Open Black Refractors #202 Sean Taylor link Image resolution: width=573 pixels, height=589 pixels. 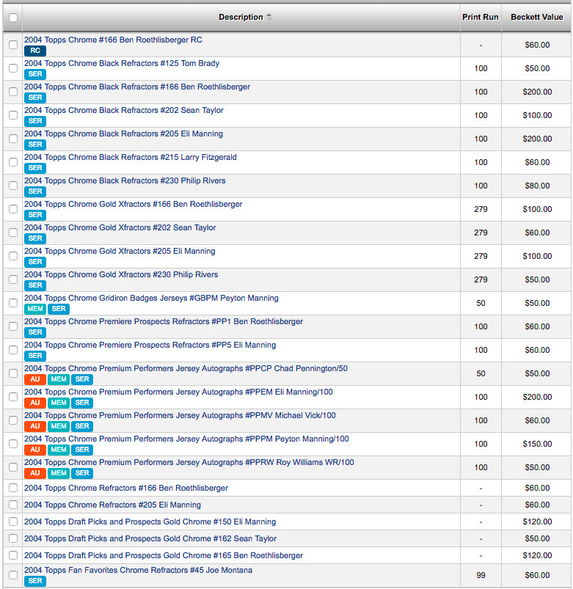123,110
